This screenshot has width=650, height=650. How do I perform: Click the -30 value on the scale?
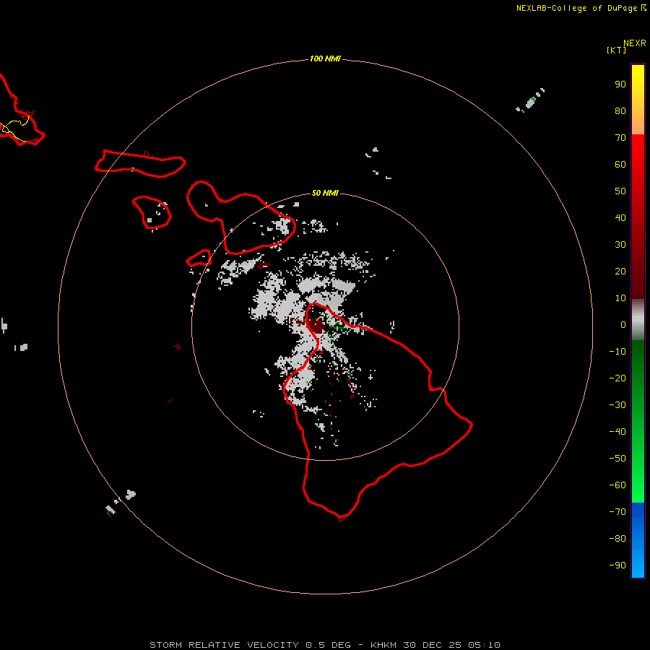(617, 405)
